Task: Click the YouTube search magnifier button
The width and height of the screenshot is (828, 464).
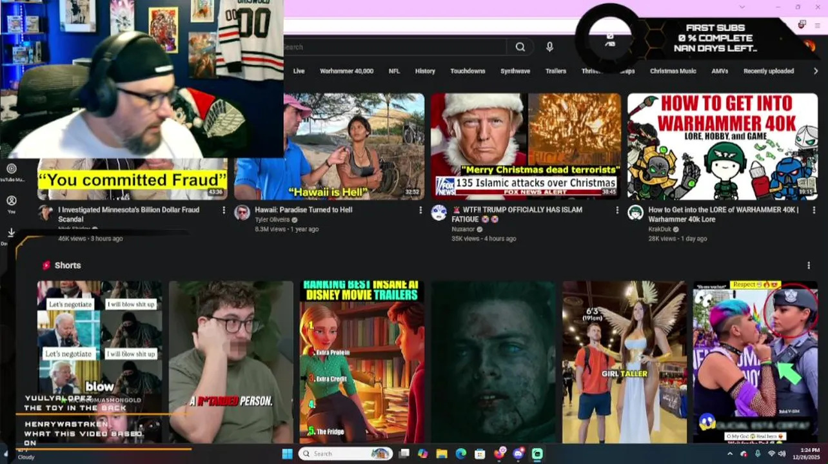Action: [520, 47]
